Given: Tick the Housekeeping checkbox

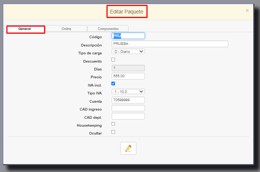Looking at the screenshot, I should point(113,124).
